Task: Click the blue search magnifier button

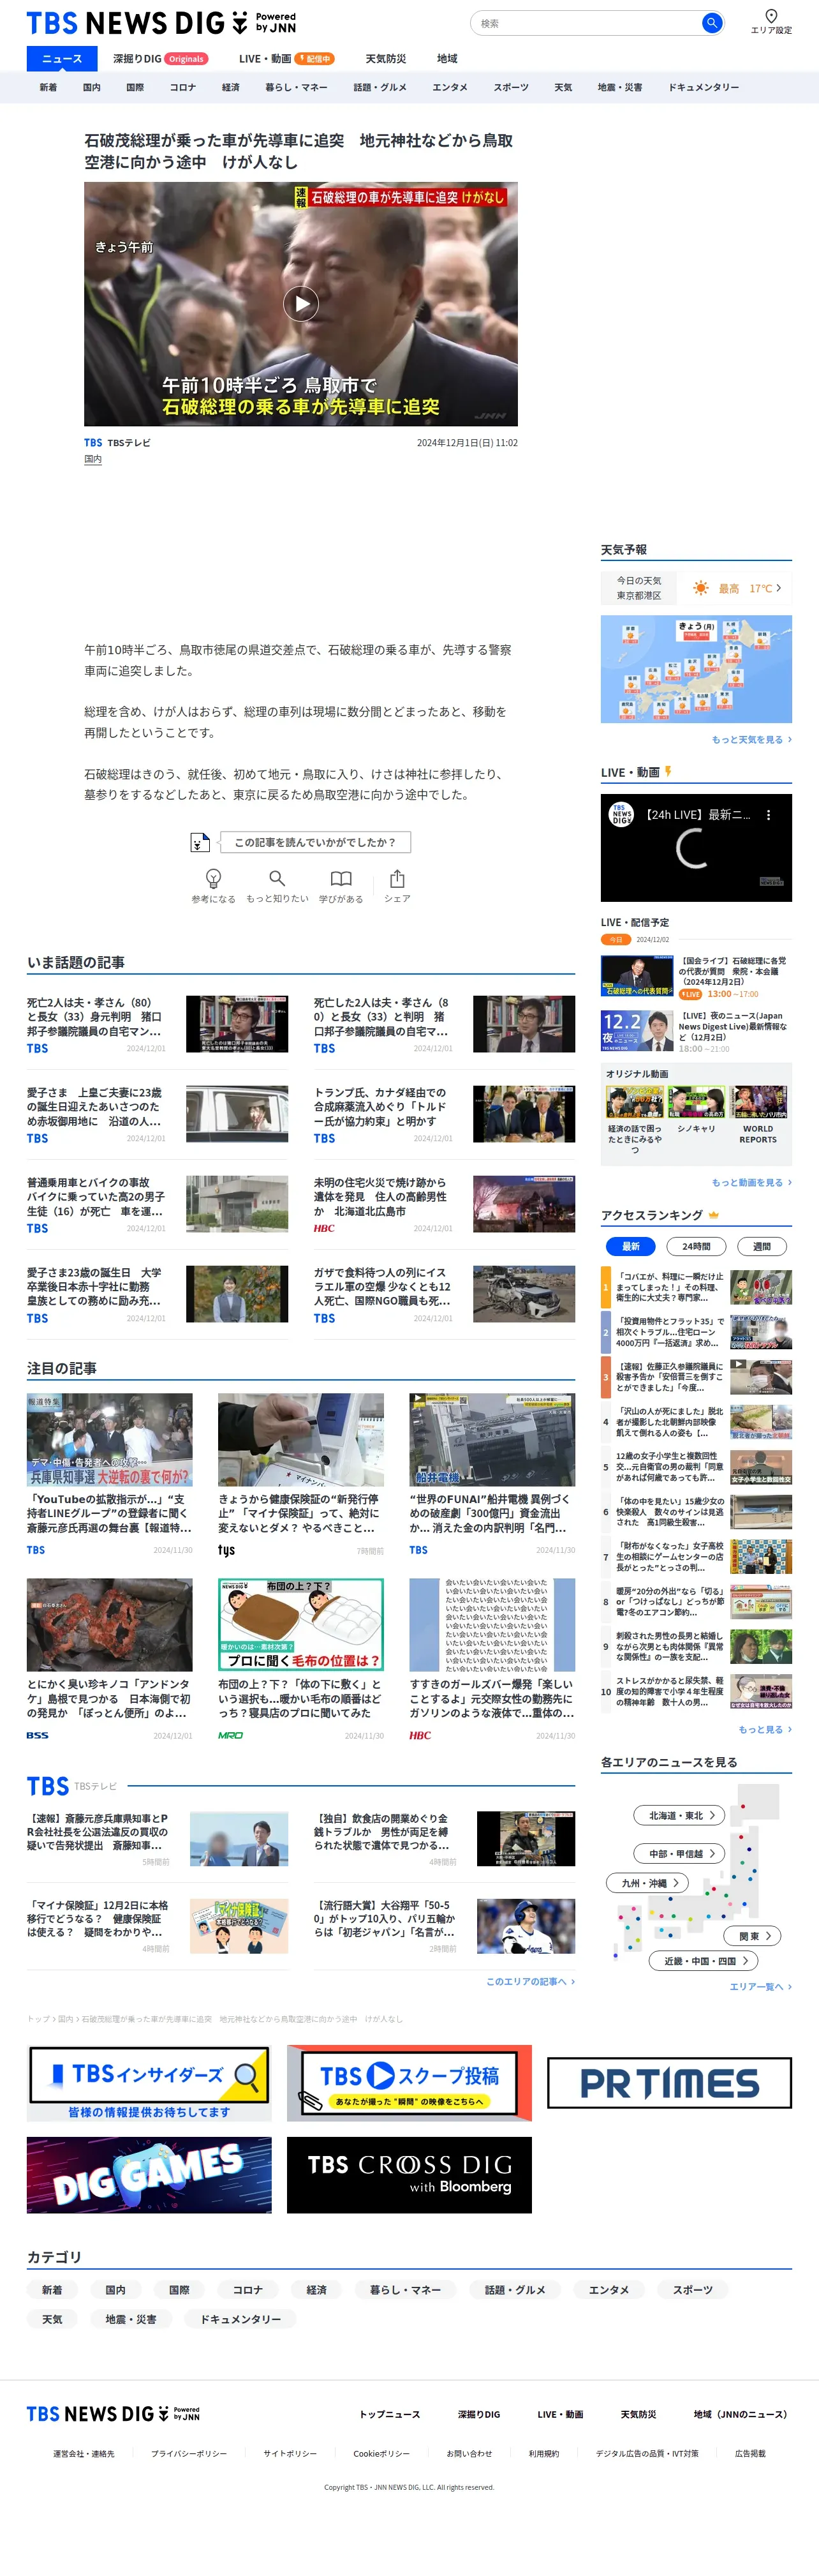Action: point(711,23)
